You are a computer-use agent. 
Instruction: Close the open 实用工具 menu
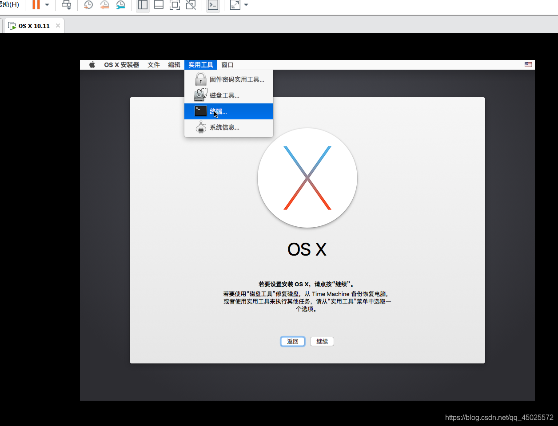coord(201,65)
